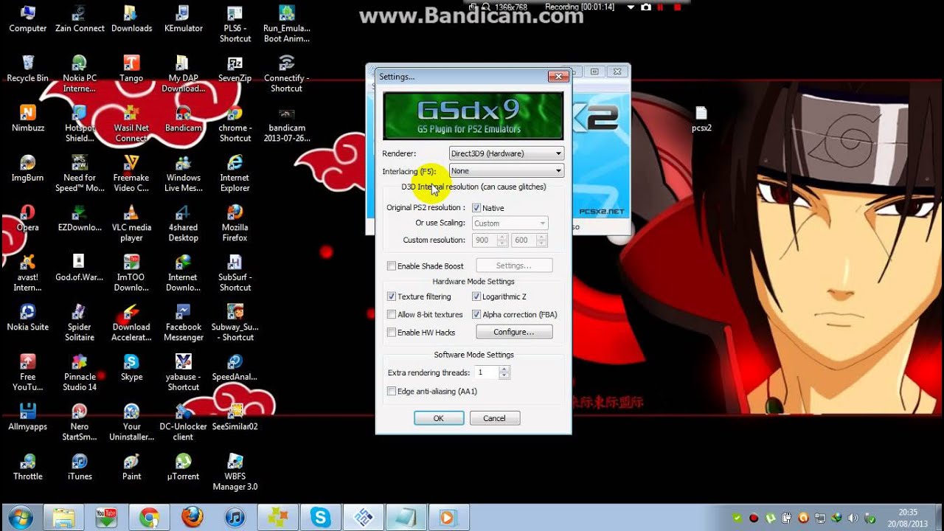Toggle Logarithmic Z checkbox
Image resolution: width=944 pixels, height=531 pixels.
(x=476, y=296)
